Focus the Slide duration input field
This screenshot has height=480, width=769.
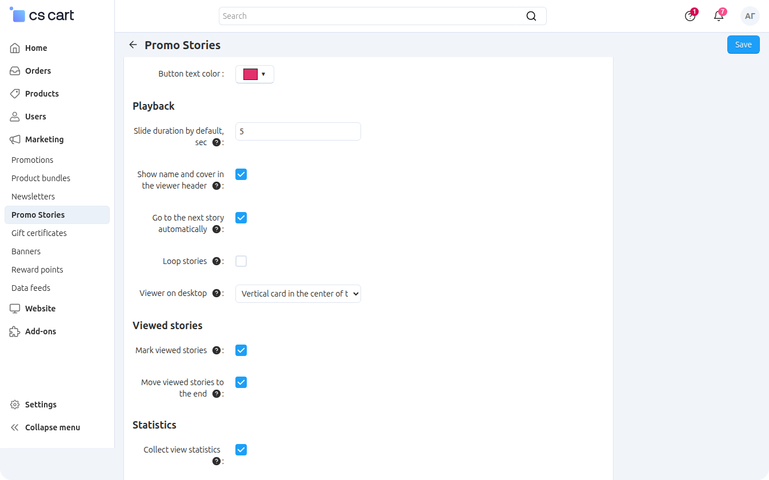pyautogui.click(x=298, y=131)
